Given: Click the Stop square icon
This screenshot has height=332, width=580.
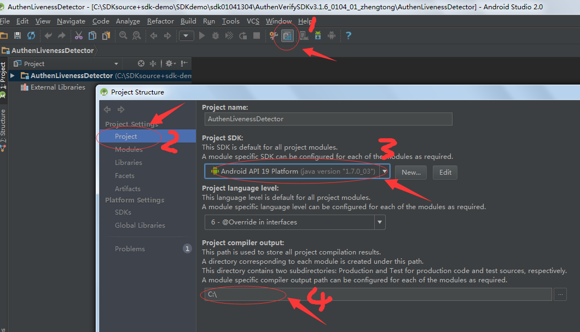Looking at the screenshot, I should (x=257, y=35).
